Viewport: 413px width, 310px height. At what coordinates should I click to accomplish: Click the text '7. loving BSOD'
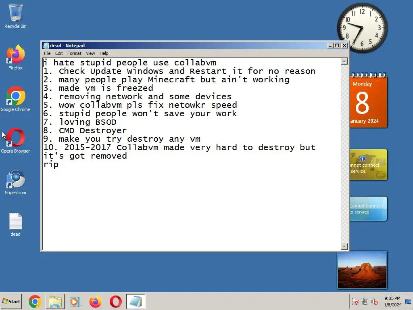click(x=80, y=122)
